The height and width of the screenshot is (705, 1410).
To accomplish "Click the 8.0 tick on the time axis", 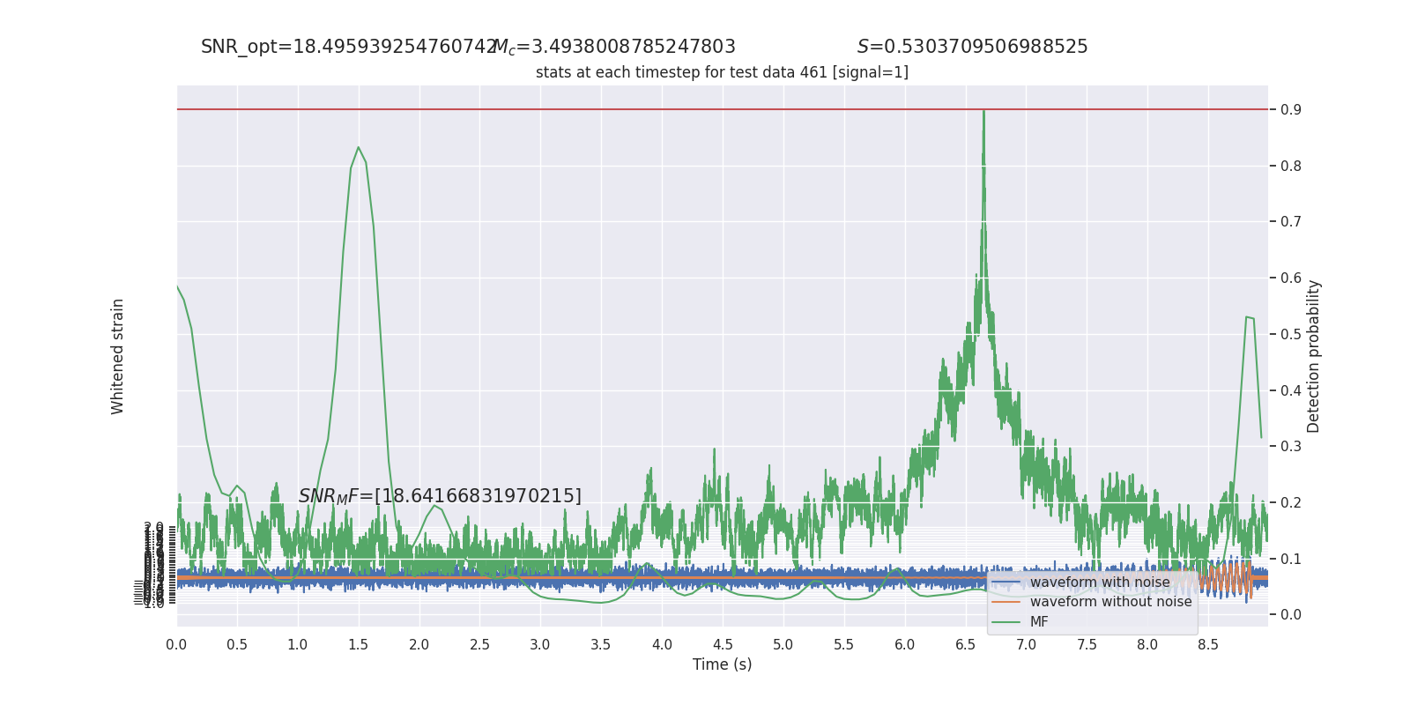I will tap(1147, 644).
